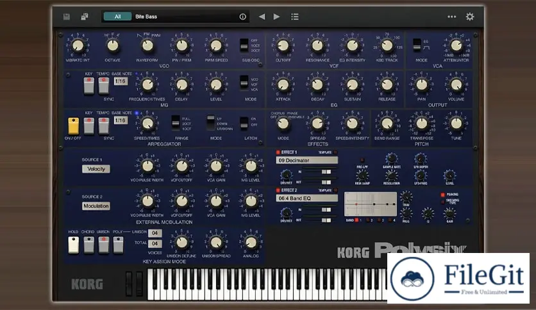Click the save-as copy icon in top bar
This screenshot has height=310, width=536.
coord(85,17)
